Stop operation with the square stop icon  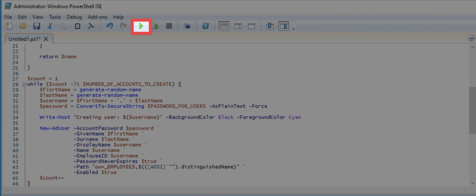pos(169,27)
